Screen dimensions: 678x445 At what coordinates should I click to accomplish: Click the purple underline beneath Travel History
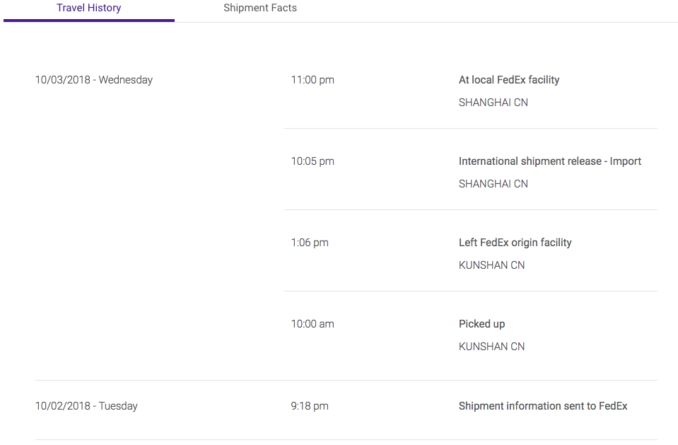(x=89, y=21)
